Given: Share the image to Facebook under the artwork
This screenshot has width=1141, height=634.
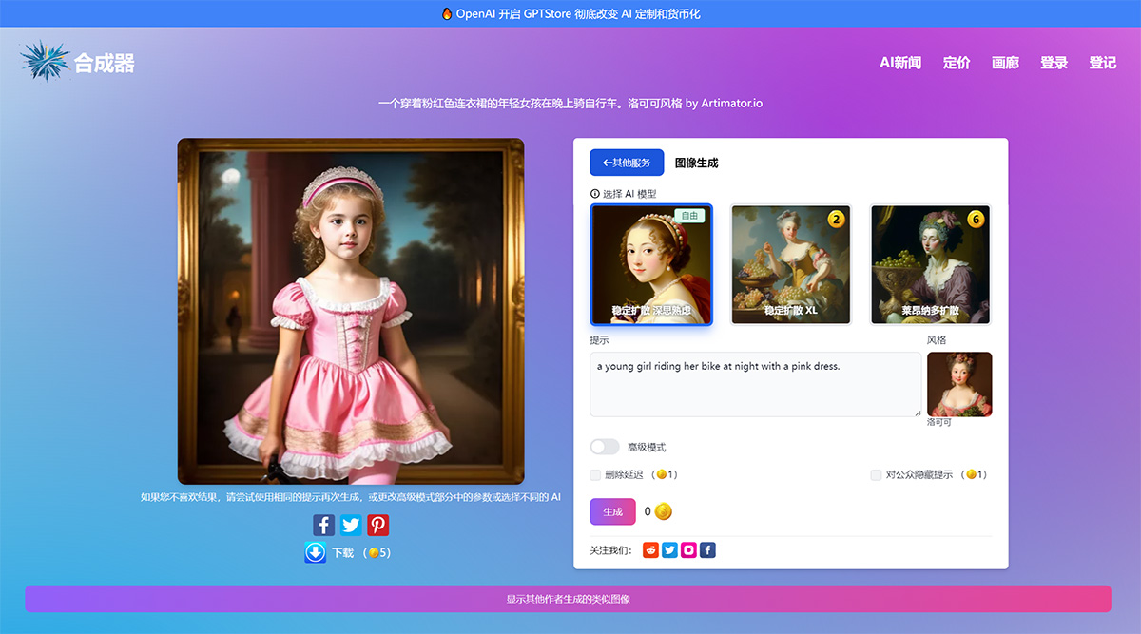Looking at the screenshot, I should pos(322,524).
